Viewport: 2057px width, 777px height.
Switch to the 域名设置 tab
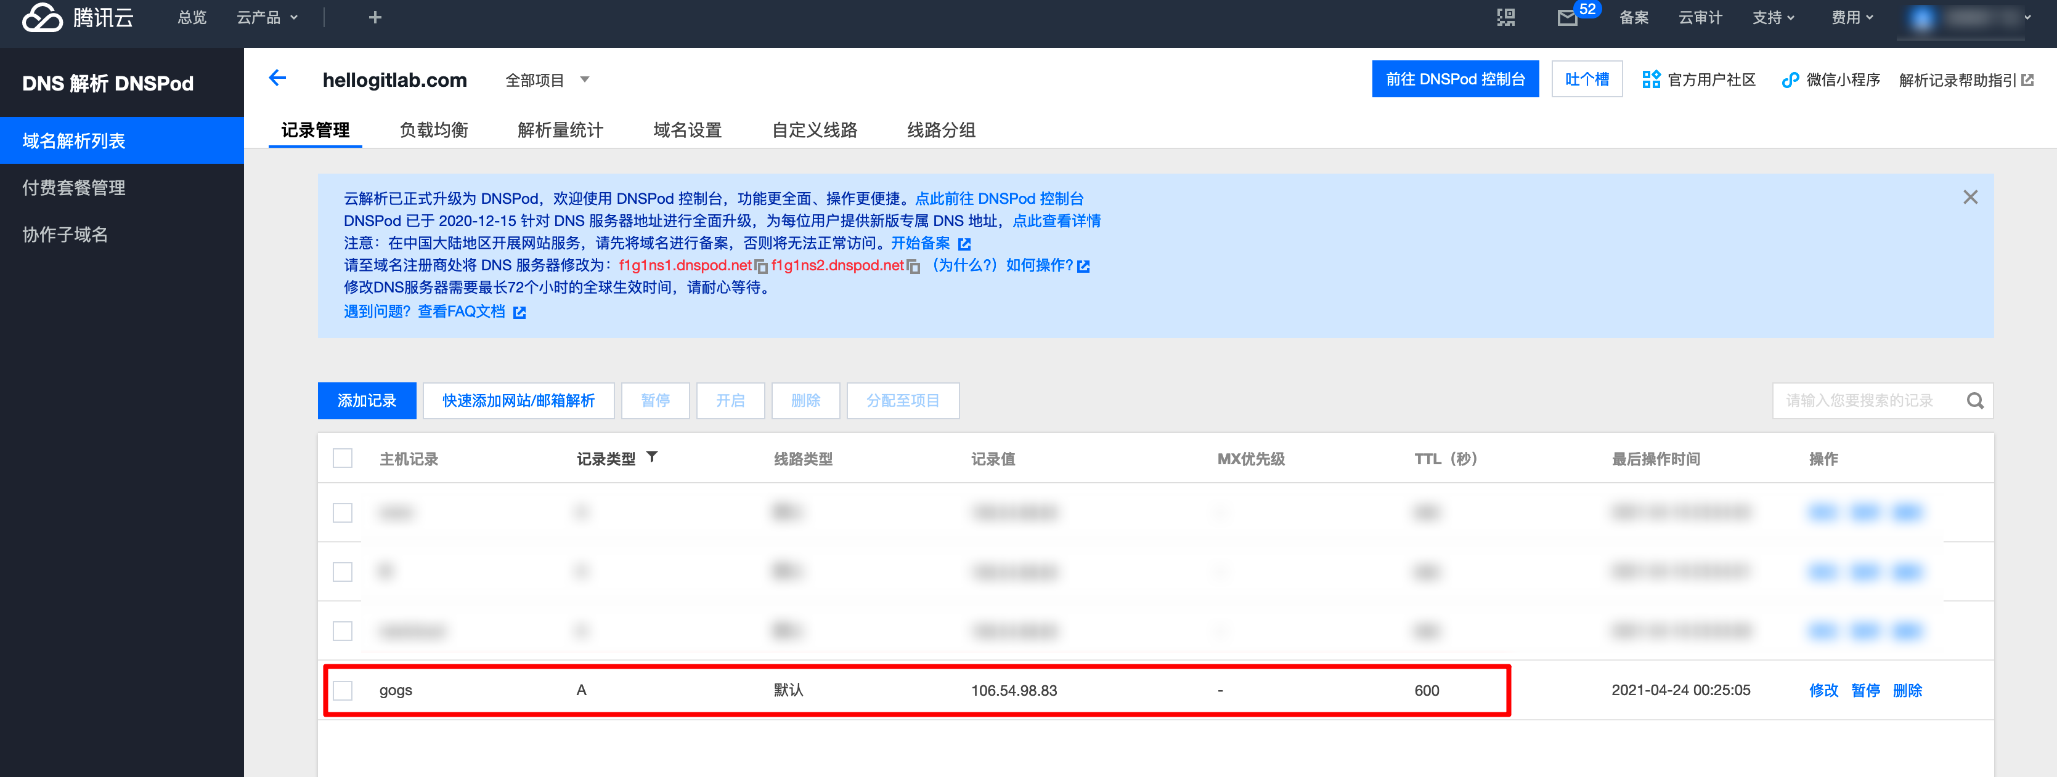pyautogui.click(x=688, y=130)
